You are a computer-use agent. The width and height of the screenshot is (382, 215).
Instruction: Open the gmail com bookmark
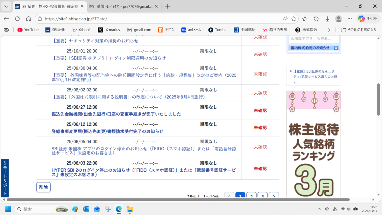139,30
